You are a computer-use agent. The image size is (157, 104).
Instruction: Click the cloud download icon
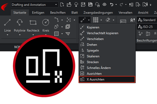click(76, 5)
